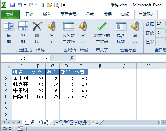166x131 pixels.
Task: Select column H by its header
Action: click(x=148, y=66)
